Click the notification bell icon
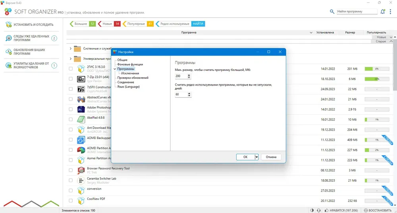Screen dimensions: 397x213 click(x=383, y=11)
